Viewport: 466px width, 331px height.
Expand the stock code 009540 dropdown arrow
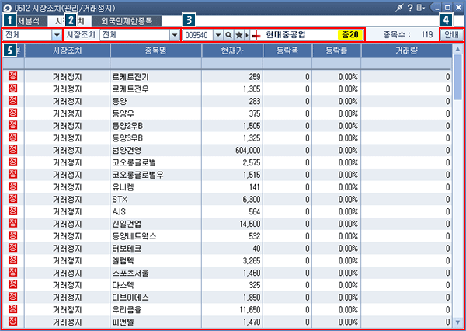[x=218, y=35]
